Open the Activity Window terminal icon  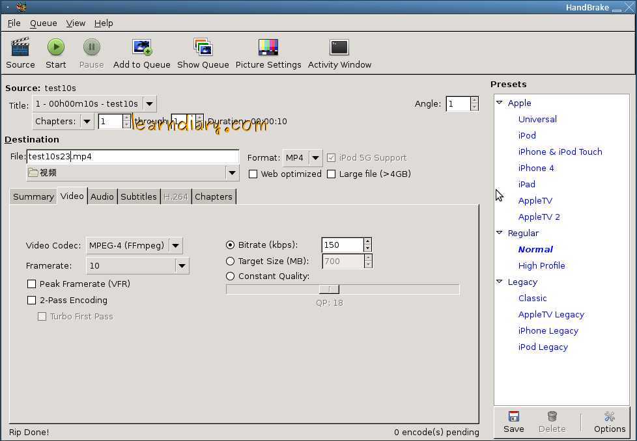[339, 47]
